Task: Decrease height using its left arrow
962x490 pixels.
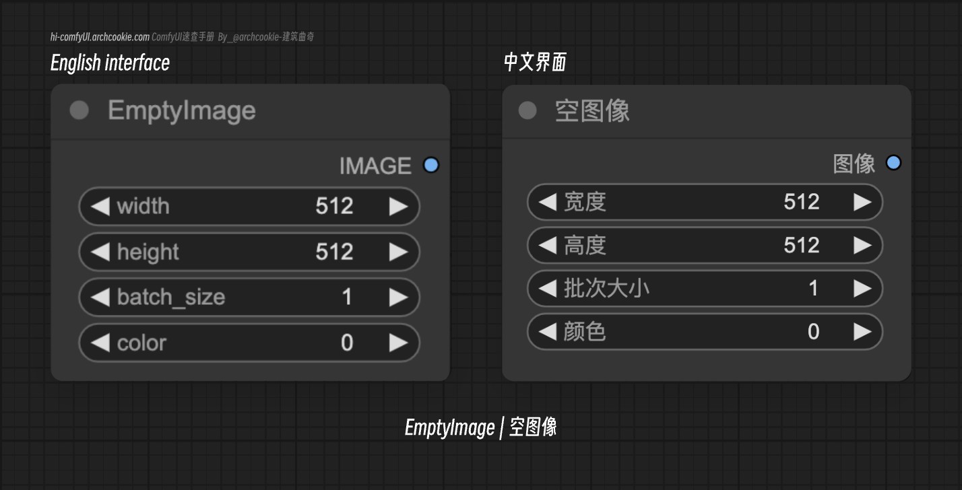Action: pyautogui.click(x=100, y=252)
